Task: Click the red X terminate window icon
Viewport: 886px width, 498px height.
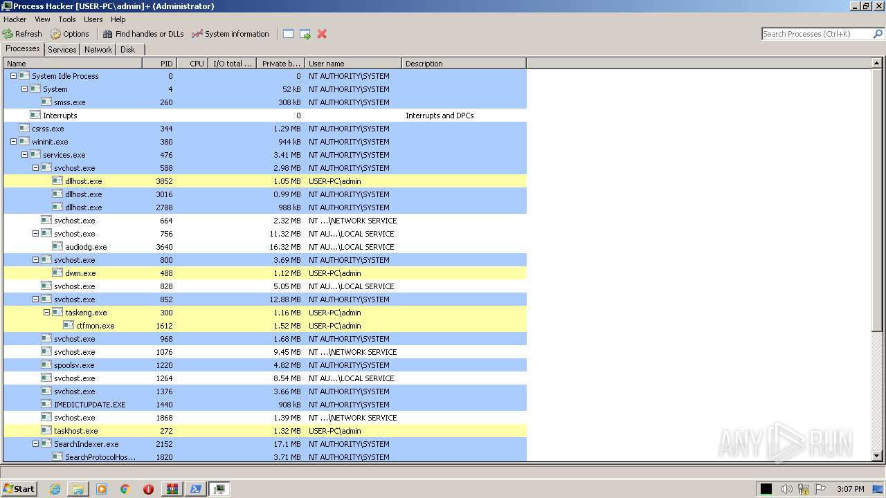Action: 322,34
